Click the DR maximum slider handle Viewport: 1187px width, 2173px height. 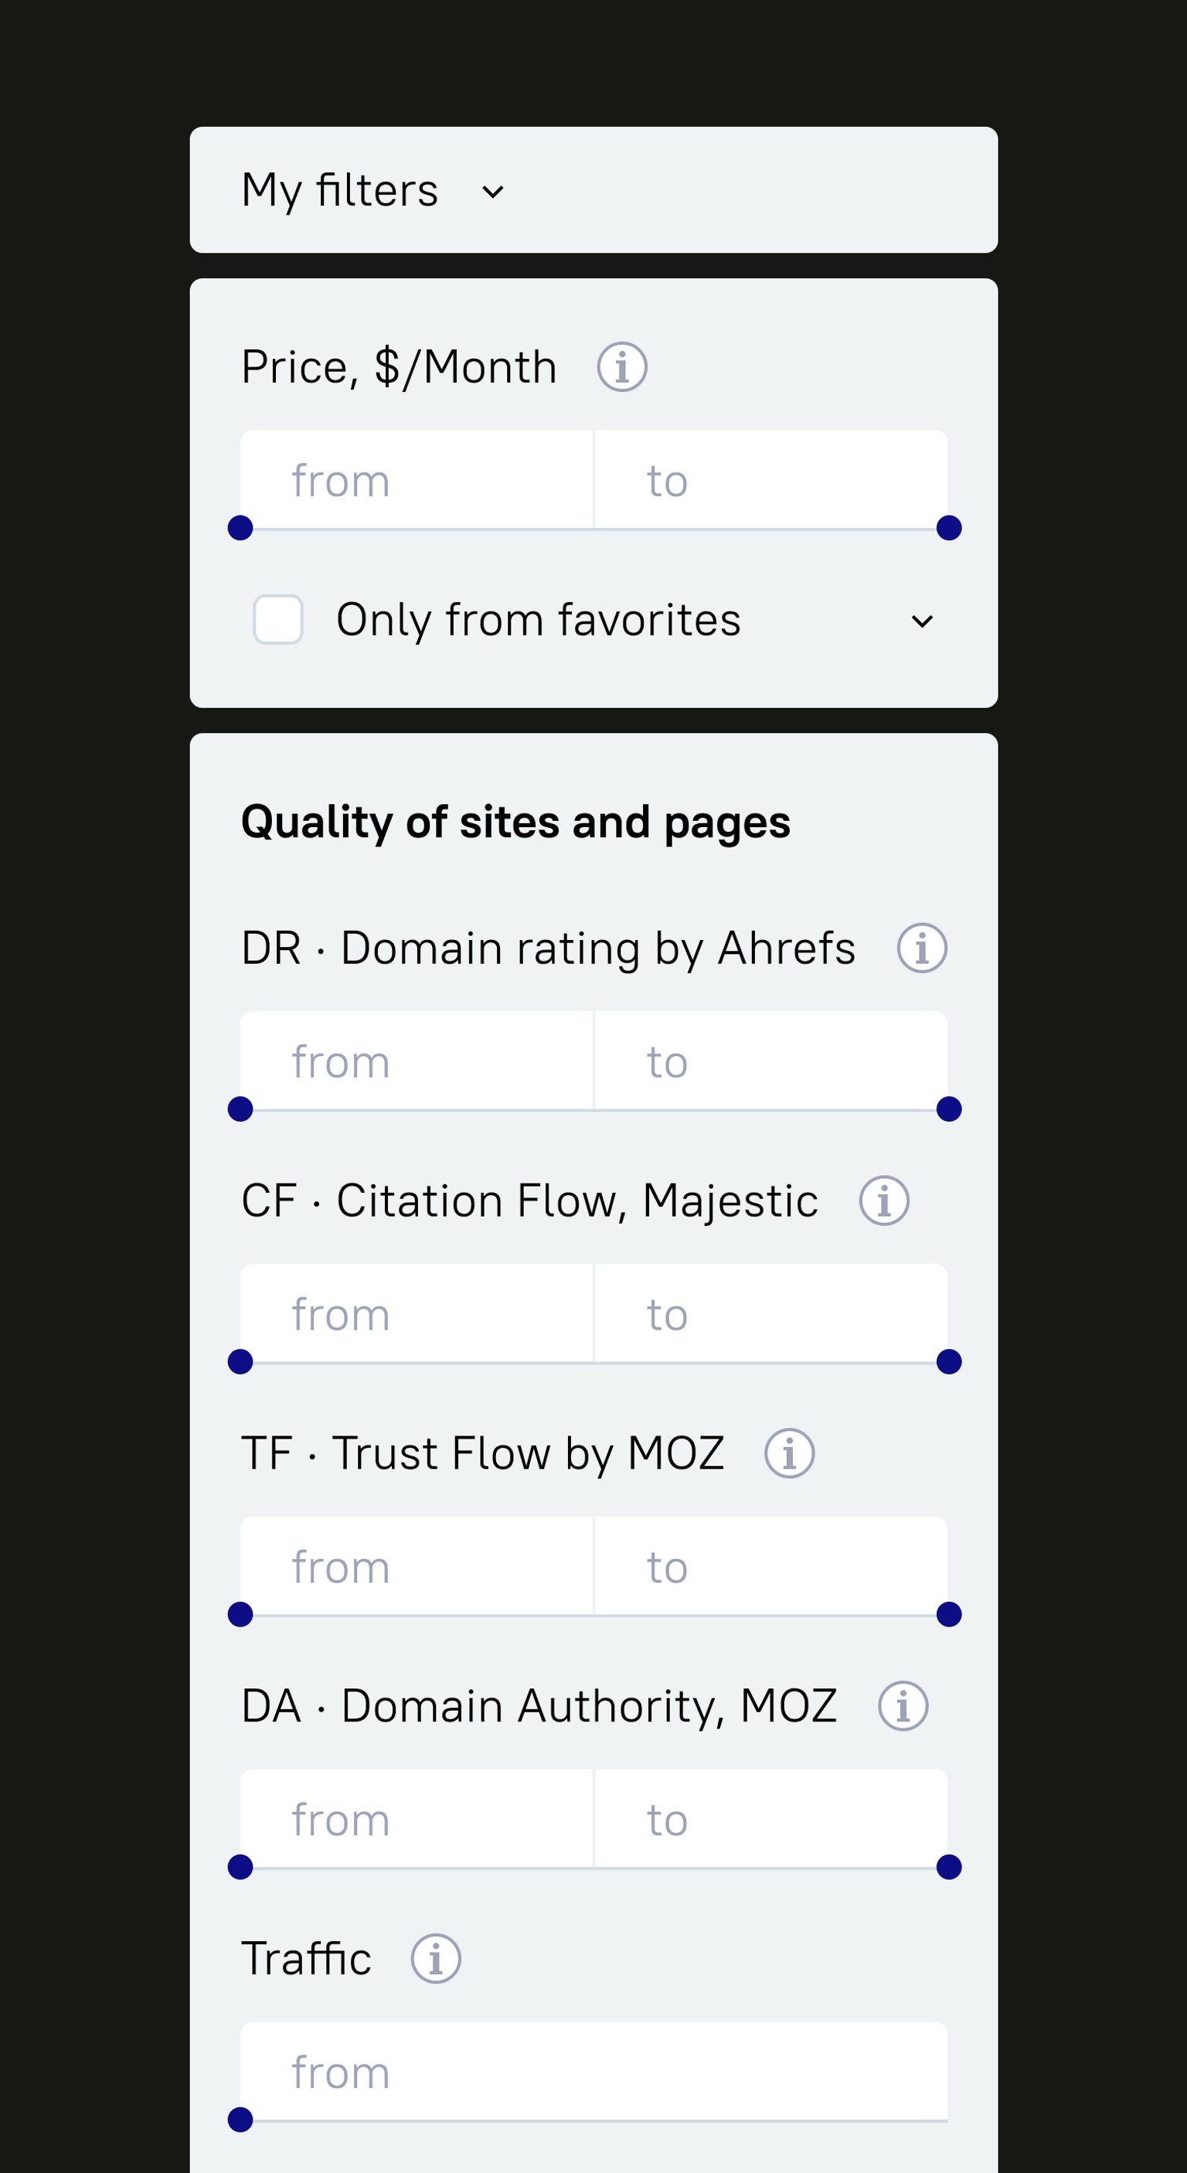949,1109
